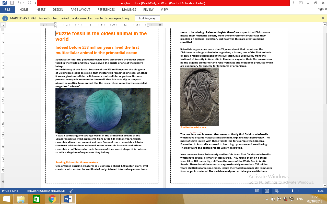Screen dimensions: 327x204
Task: Click the proofing errors icon in status bar
Action: [71, 191]
